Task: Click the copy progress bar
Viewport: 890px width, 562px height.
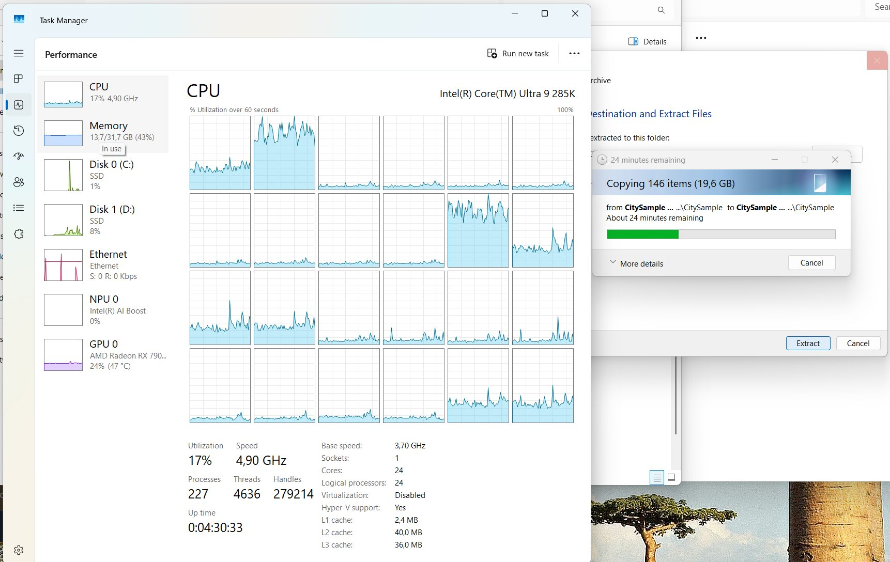Action: (x=721, y=235)
